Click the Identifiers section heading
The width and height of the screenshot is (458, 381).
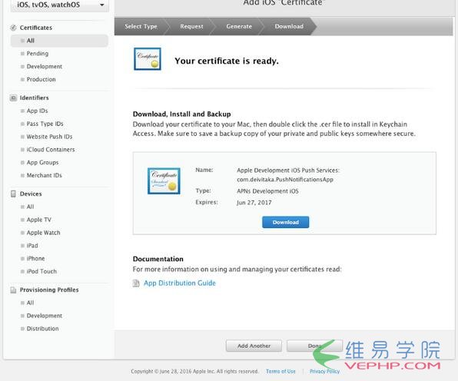(34, 98)
